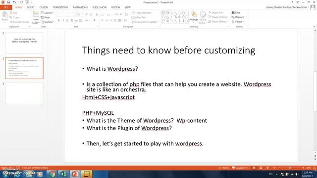The height and width of the screenshot is (178, 317).
Task: Go to the SLIDE SHOW tab
Action: pyautogui.click(x=99, y=7)
